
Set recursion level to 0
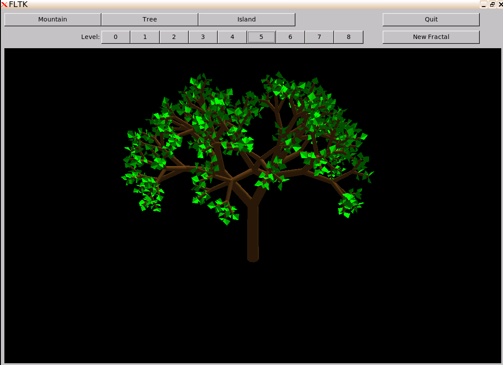pyautogui.click(x=115, y=37)
